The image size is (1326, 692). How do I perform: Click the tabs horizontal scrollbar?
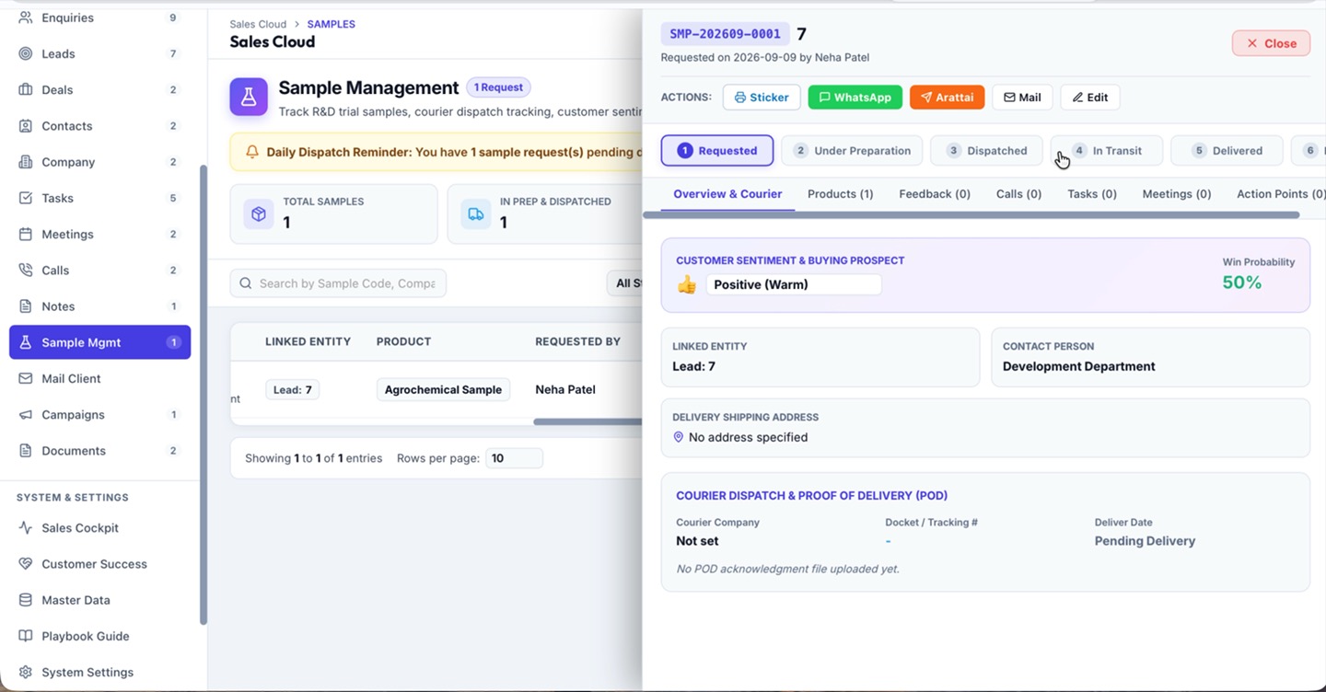971,215
